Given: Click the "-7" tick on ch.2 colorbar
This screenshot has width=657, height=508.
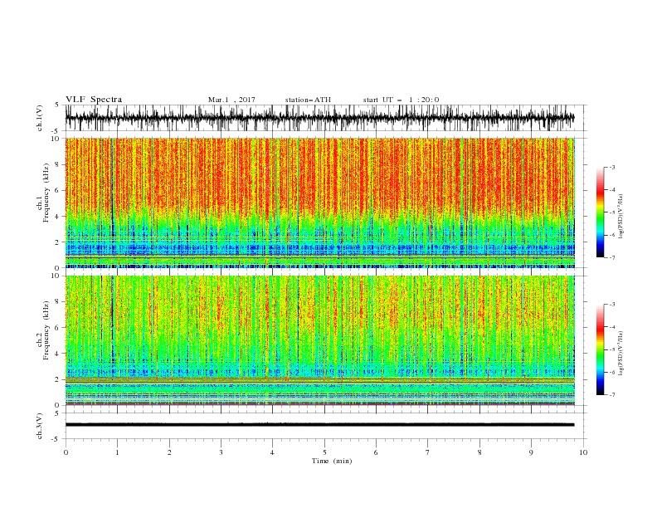Looking at the screenshot, I should click(612, 395).
